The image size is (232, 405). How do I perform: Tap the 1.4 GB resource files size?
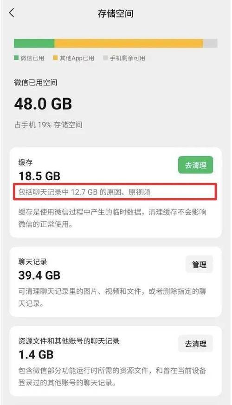(36, 355)
